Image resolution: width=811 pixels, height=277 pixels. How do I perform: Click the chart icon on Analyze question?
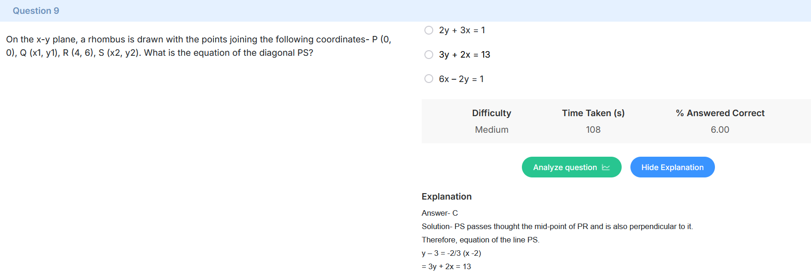(606, 167)
